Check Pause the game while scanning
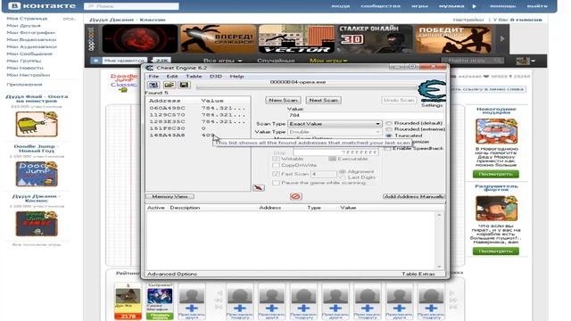Screen dimensions: 571x321 click(x=276, y=183)
